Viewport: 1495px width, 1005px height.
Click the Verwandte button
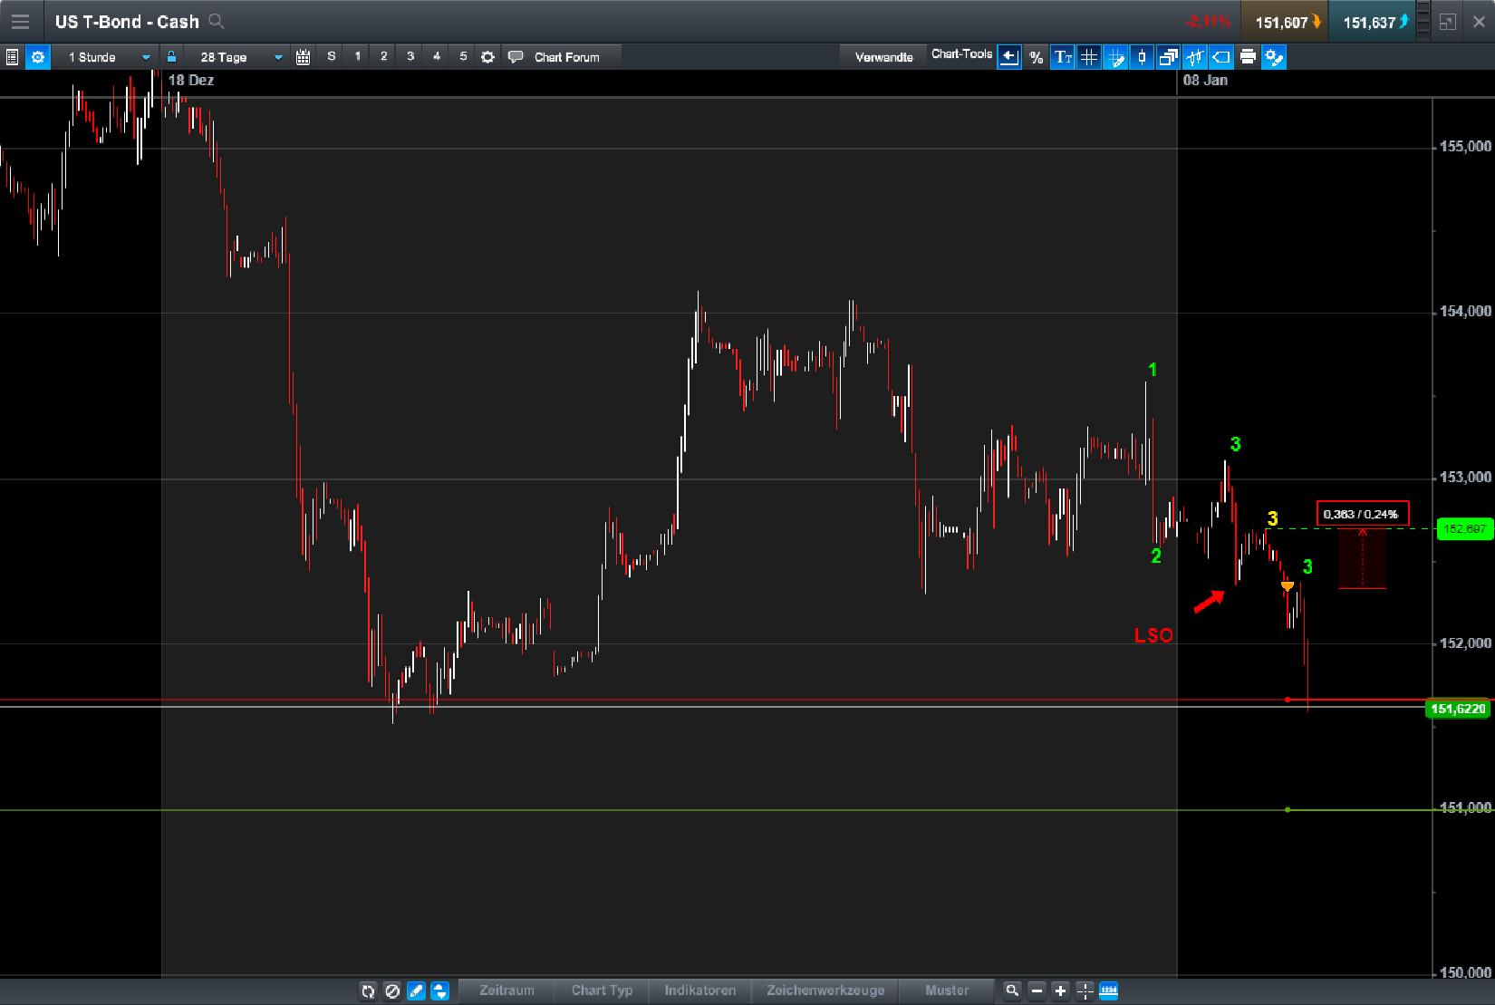pyautogui.click(x=883, y=55)
